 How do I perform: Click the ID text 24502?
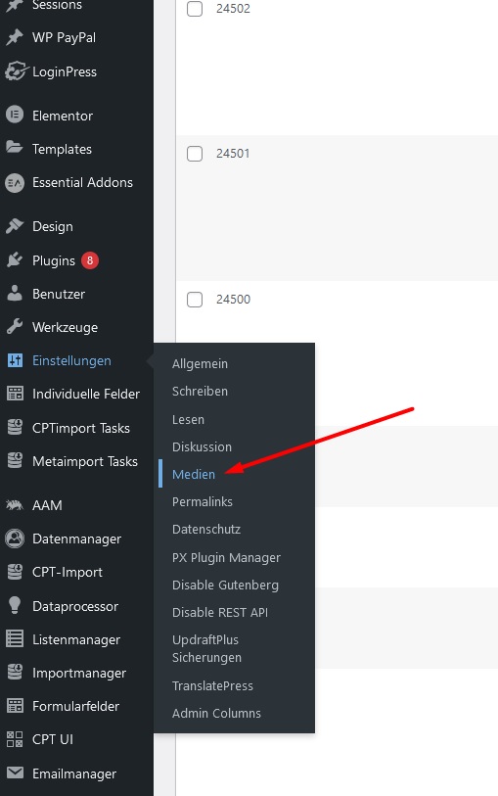(233, 9)
